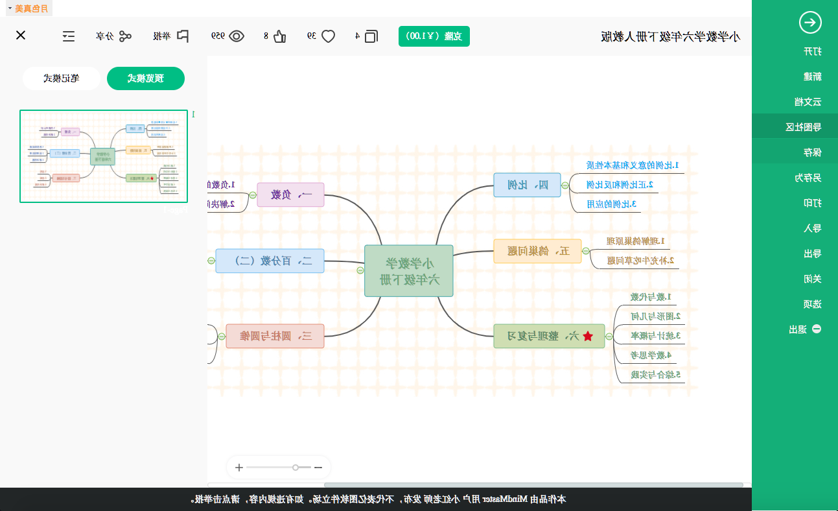838x511 pixels.
Task: Select 导入 import option
Action: click(x=813, y=228)
